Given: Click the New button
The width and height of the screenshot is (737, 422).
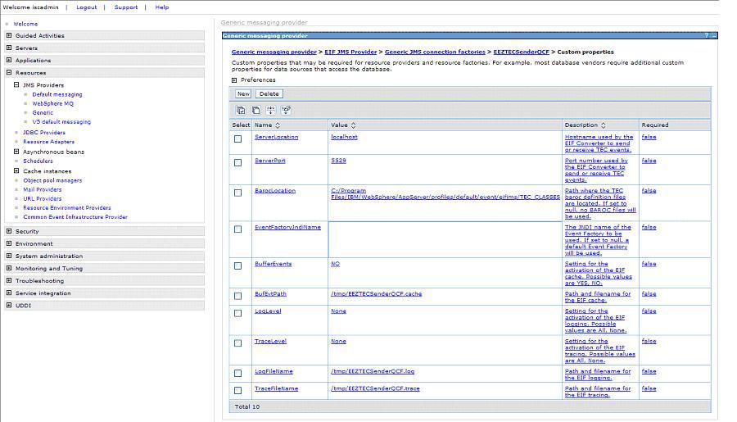Looking at the screenshot, I should (x=243, y=93).
